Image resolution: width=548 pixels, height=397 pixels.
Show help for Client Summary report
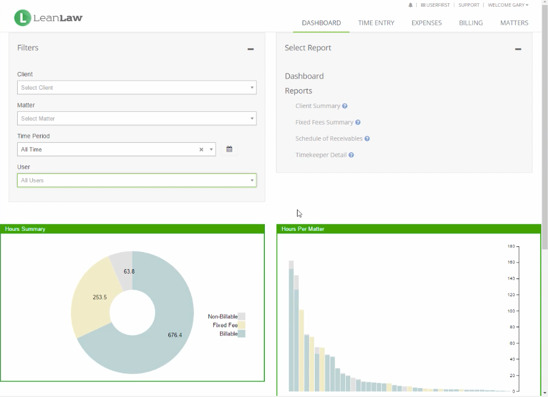pos(345,106)
